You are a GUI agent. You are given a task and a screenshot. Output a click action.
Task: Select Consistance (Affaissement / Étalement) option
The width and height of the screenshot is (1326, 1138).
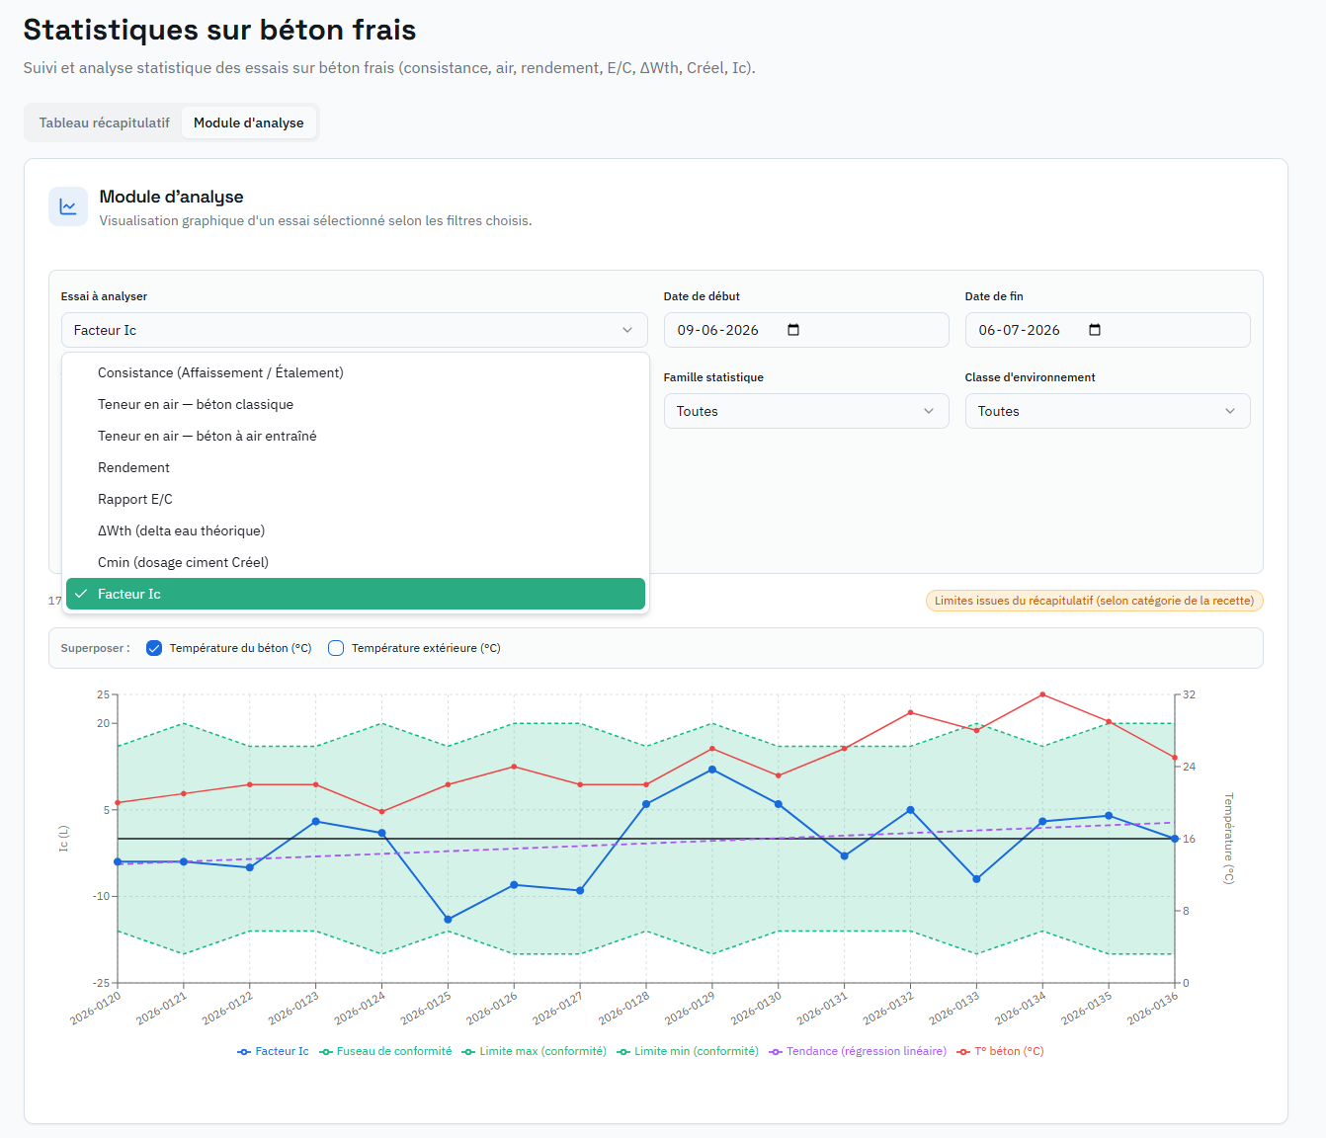pos(356,372)
